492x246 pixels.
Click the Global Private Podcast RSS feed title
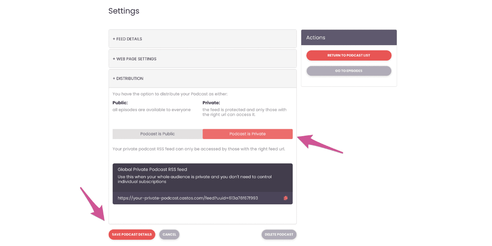153,169
